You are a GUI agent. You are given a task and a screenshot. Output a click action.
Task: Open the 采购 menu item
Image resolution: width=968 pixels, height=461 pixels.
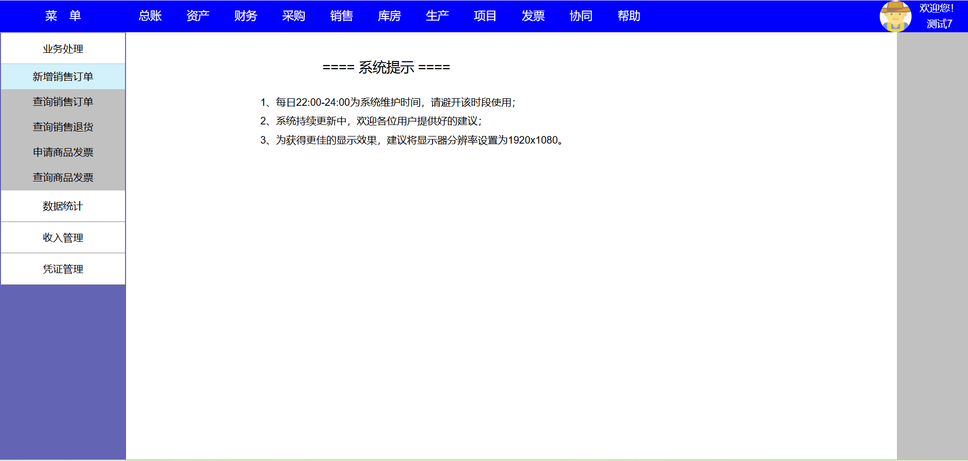tap(293, 16)
